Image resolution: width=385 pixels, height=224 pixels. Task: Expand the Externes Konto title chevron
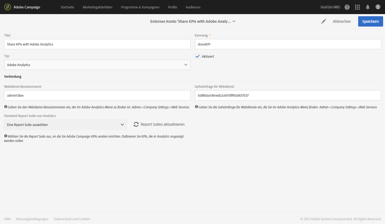click(234, 21)
